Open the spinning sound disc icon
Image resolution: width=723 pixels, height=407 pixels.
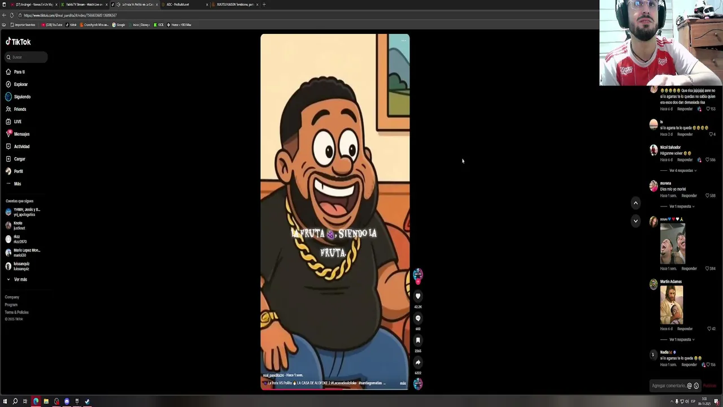pos(417,384)
